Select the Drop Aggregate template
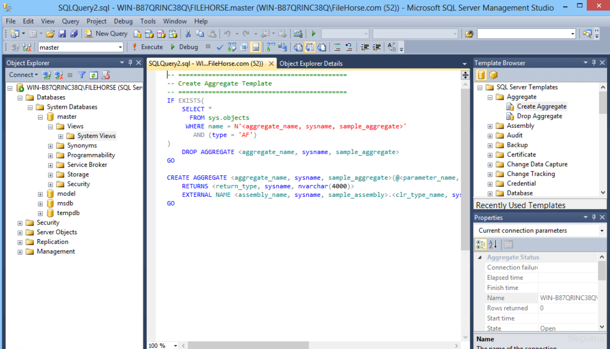 coord(539,116)
